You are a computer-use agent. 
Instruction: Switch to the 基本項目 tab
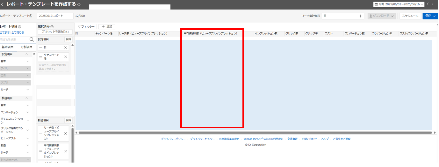(x=8, y=47)
